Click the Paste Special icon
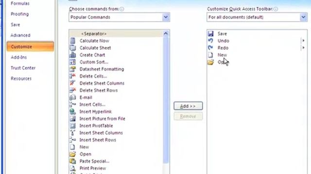 pos(72,161)
